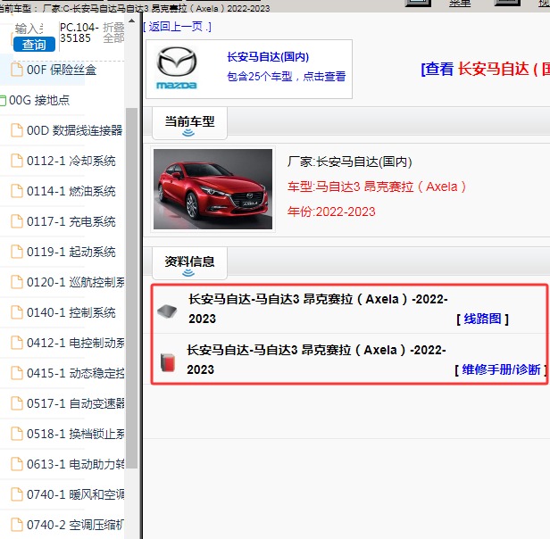
Task: Select 0140-1 控制系统 entry
Action: [71, 312]
